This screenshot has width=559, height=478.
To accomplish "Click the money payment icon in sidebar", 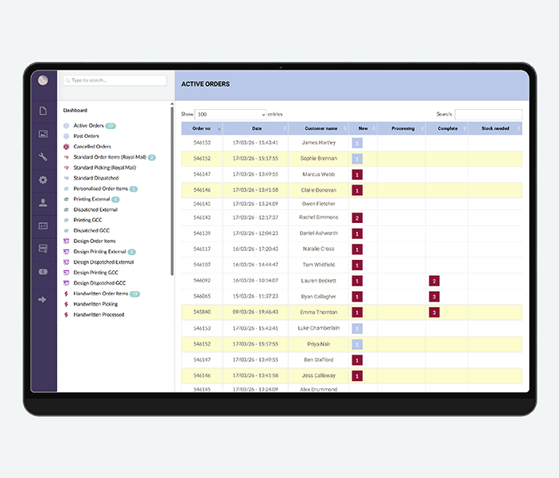I will coord(43,272).
